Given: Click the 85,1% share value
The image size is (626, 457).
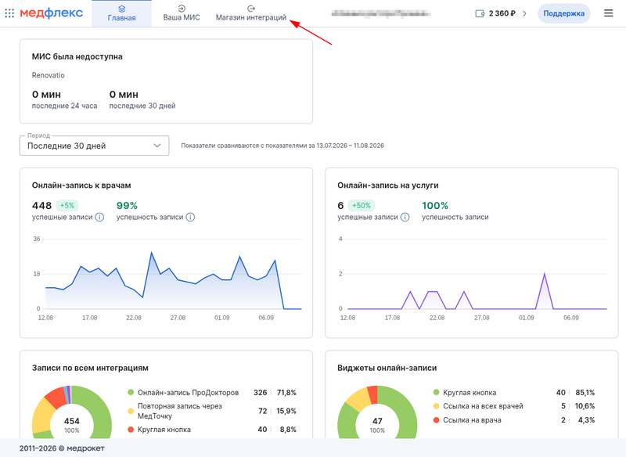Looking at the screenshot, I should [585, 392].
